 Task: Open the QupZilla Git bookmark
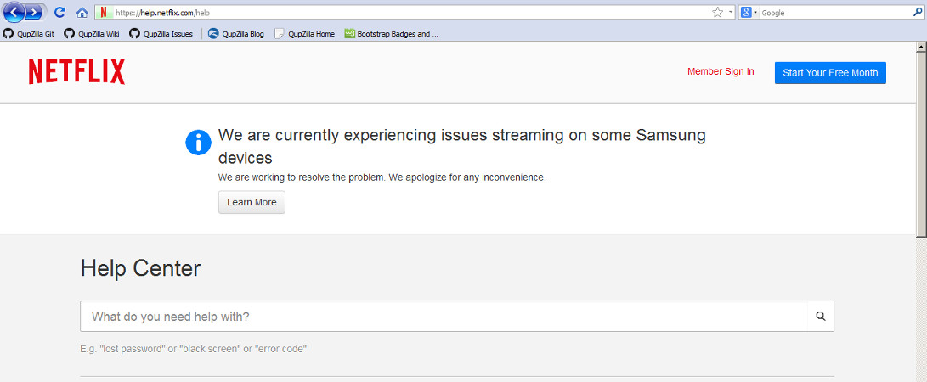pos(29,34)
